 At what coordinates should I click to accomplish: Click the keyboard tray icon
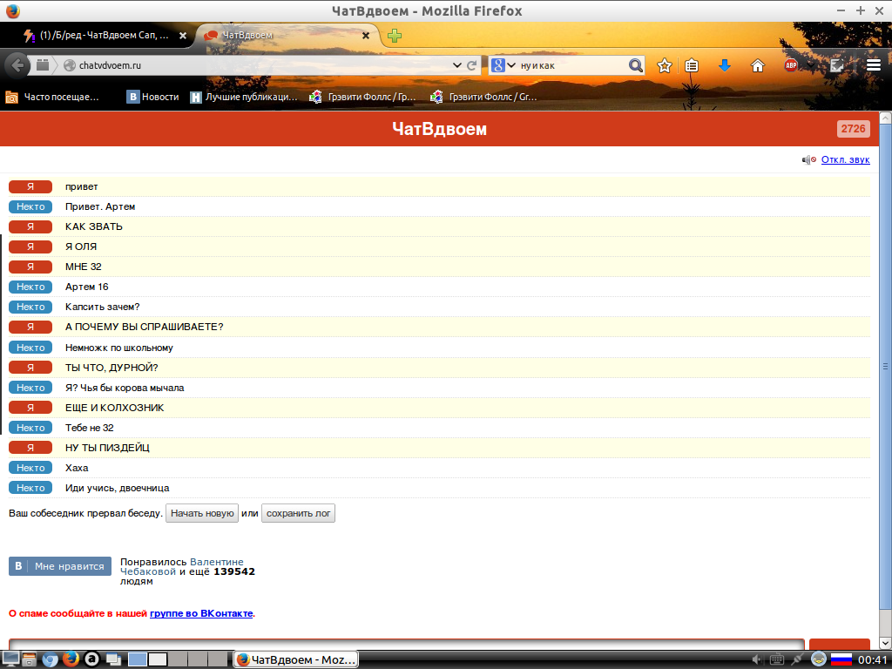pos(776,660)
